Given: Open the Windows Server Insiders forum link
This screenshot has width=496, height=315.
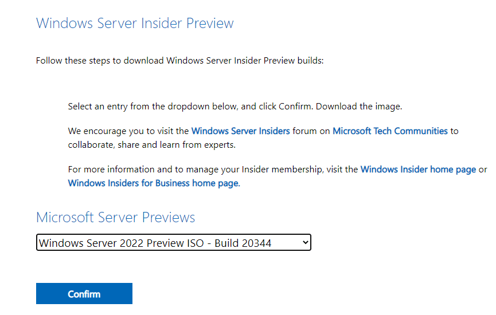Looking at the screenshot, I should point(240,131).
